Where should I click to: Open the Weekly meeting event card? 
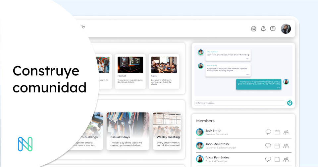click(167, 131)
